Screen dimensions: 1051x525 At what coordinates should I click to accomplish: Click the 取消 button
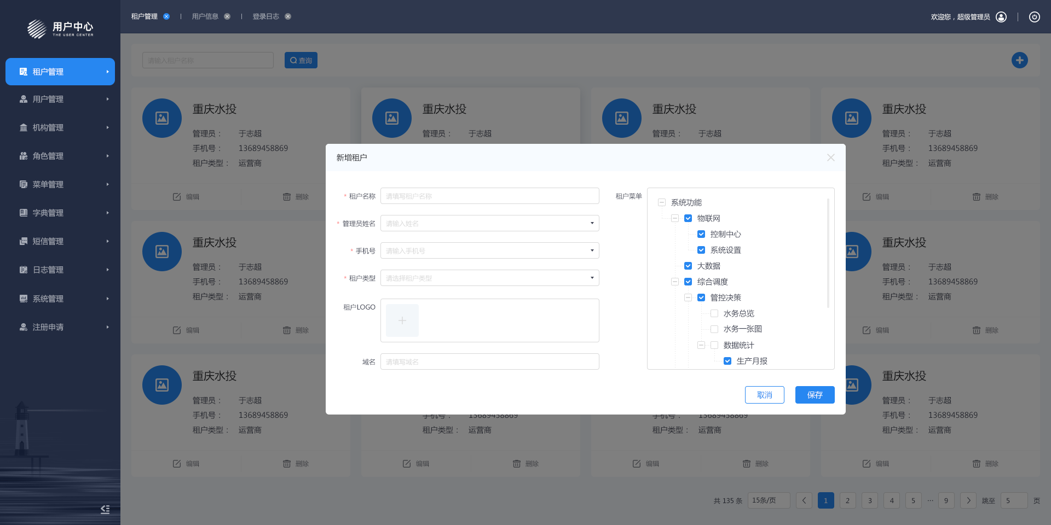[x=764, y=395]
